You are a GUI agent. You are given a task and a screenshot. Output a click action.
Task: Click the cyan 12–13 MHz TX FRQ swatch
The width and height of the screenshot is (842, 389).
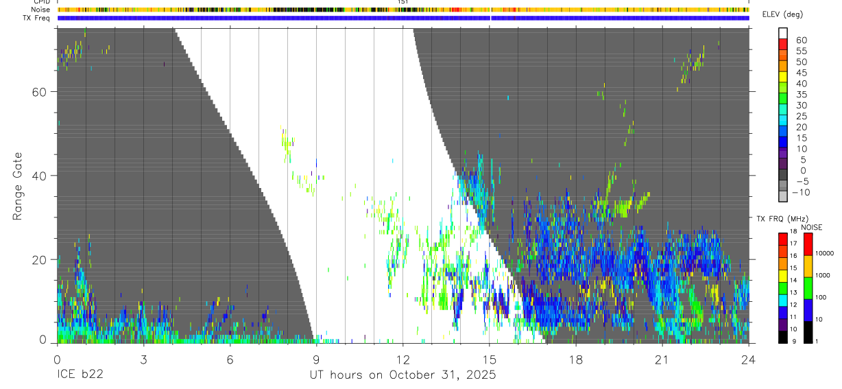pyautogui.click(x=783, y=299)
